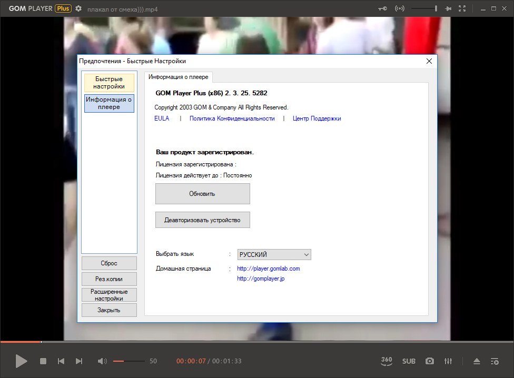Open the http://gomplayer.jp link
The image size is (514, 378).
pos(261,278)
